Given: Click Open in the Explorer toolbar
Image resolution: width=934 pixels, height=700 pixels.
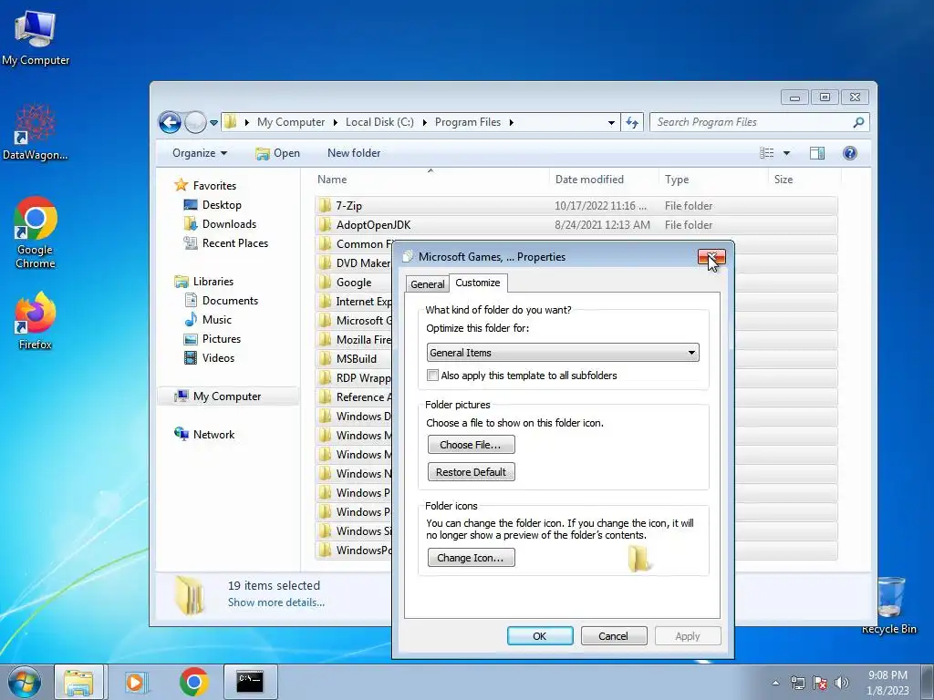Looking at the screenshot, I should point(277,153).
